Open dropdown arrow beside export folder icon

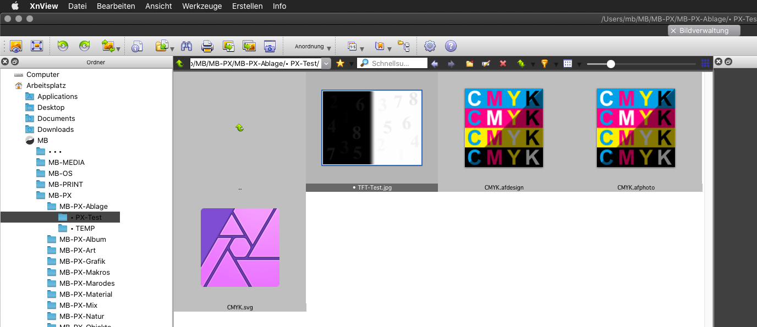click(x=172, y=49)
